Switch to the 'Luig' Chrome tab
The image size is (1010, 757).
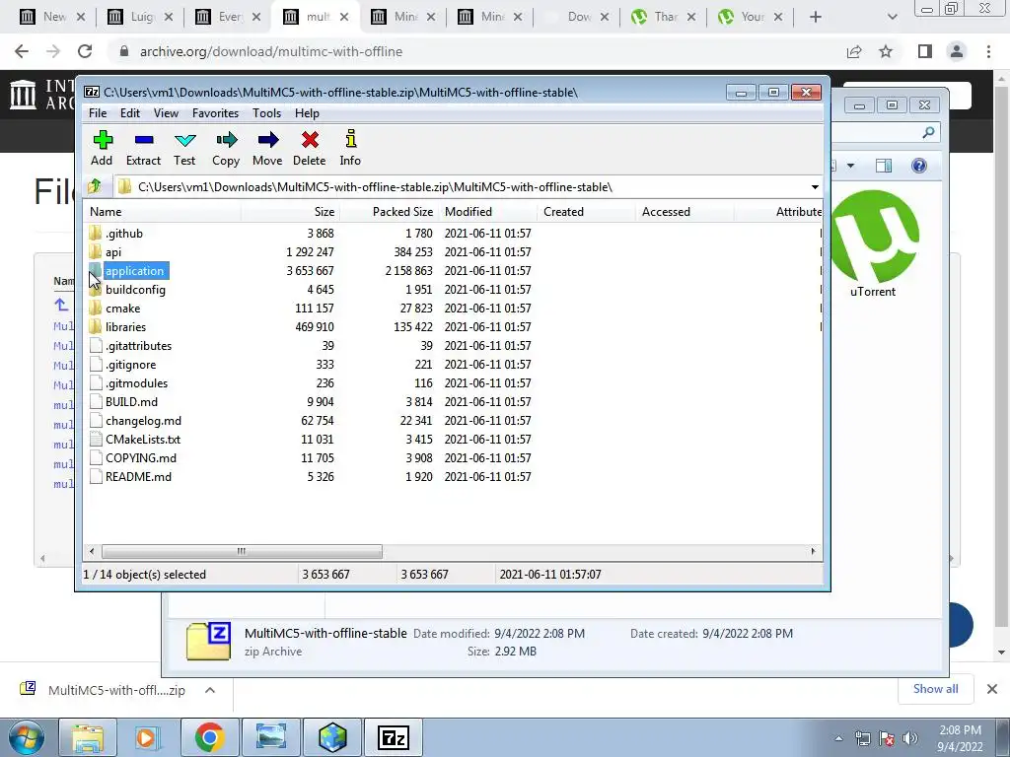140,18
